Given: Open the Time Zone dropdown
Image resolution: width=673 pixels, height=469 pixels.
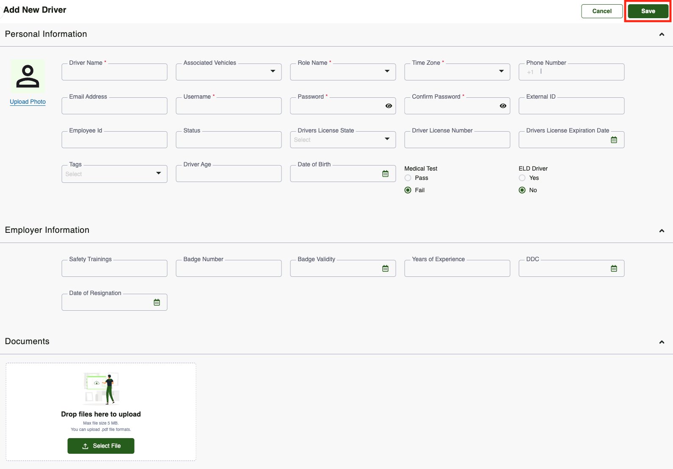Looking at the screenshot, I should coord(457,72).
